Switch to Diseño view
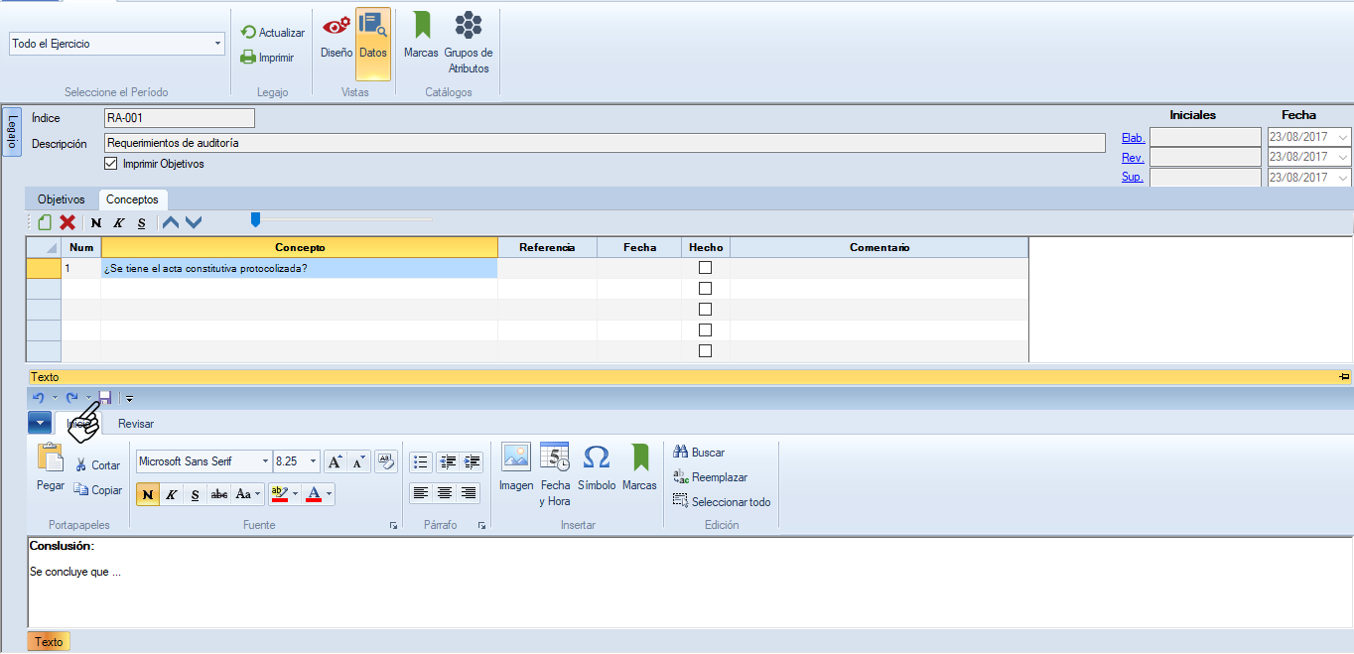Image resolution: width=1354 pixels, height=654 pixels. (x=337, y=36)
